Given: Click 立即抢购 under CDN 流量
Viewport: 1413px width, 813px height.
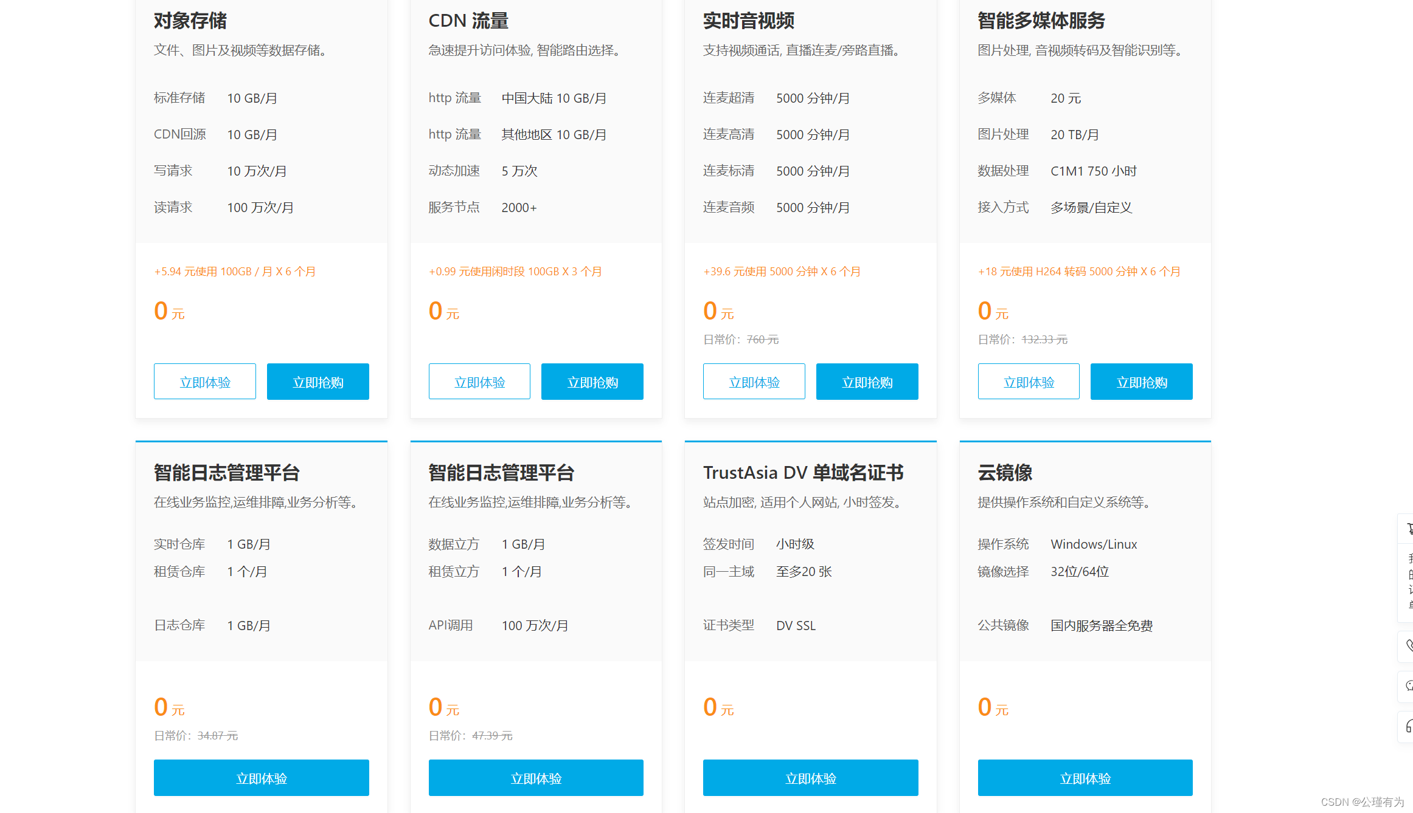Looking at the screenshot, I should [592, 382].
